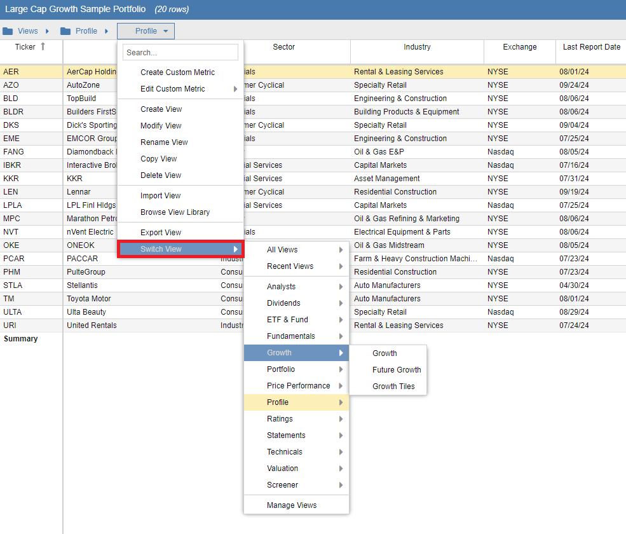Open Manage Views option
Image resolution: width=626 pixels, height=534 pixels.
coord(292,505)
